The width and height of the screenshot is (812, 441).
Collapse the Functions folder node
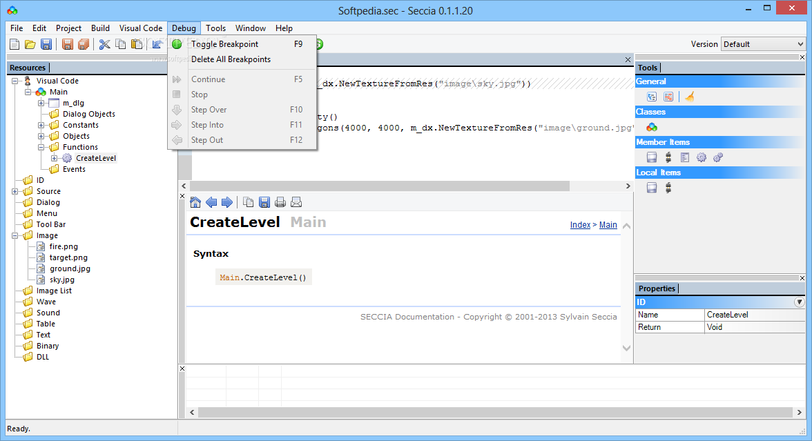click(x=41, y=147)
